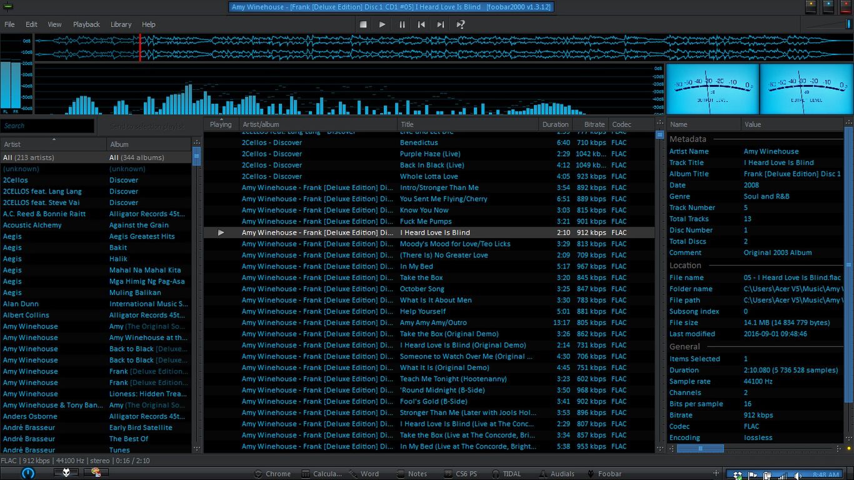Skip to the previous track
This screenshot has height=480, width=854.
(x=421, y=24)
